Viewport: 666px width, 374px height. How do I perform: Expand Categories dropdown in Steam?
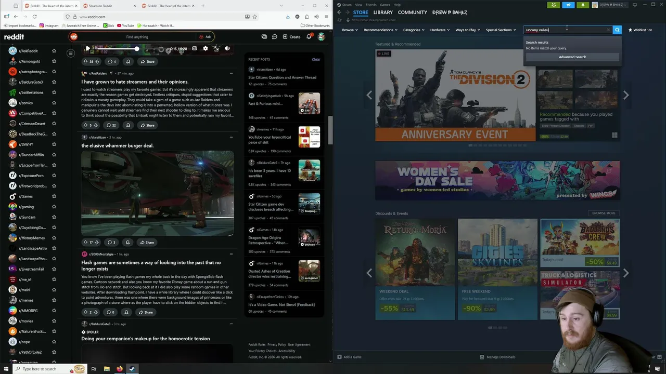(x=413, y=30)
